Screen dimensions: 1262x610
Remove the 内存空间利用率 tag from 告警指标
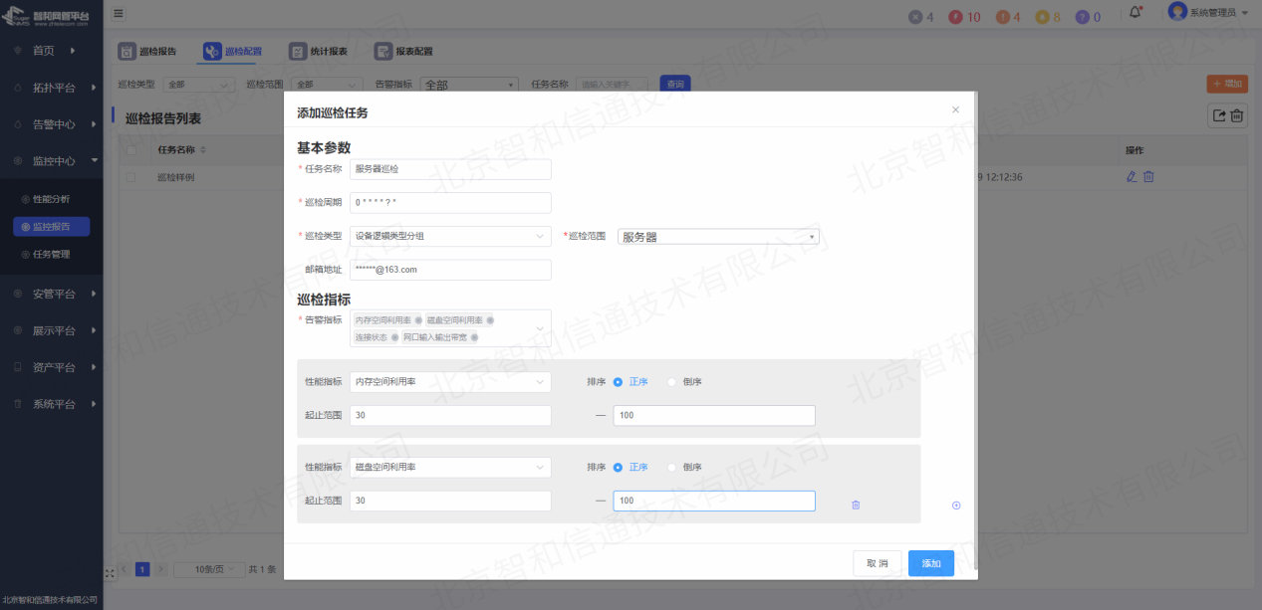pyautogui.click(x=418, y=320)
